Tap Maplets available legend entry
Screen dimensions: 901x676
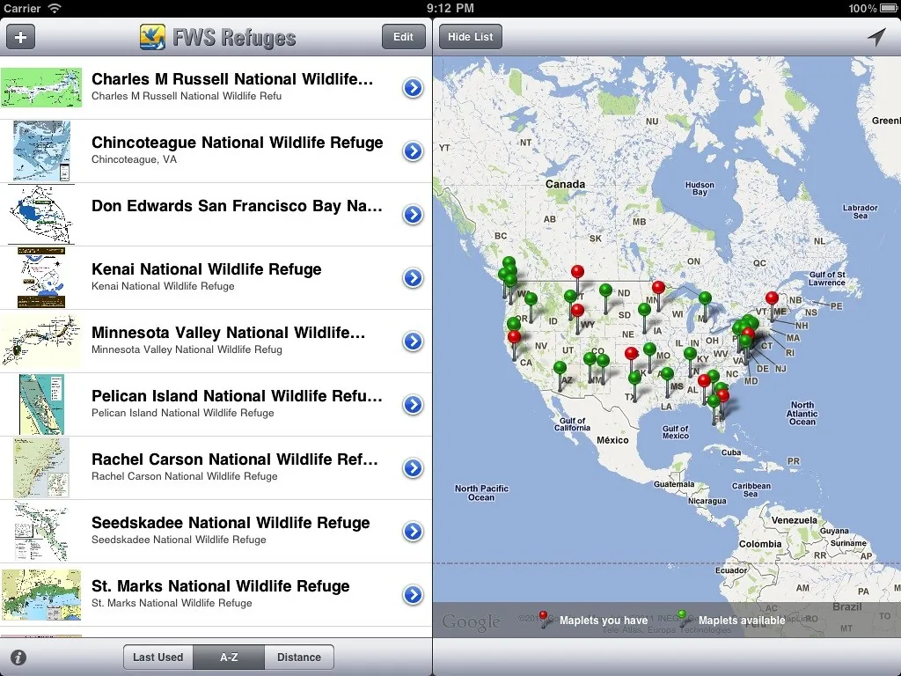point(731,620)
